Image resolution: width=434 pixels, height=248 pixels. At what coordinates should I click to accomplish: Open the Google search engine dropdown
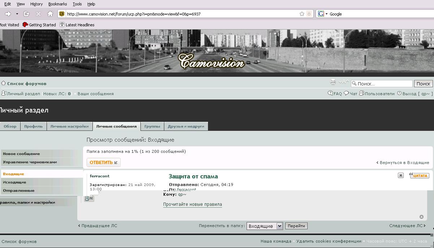click(x=322, y=14)
